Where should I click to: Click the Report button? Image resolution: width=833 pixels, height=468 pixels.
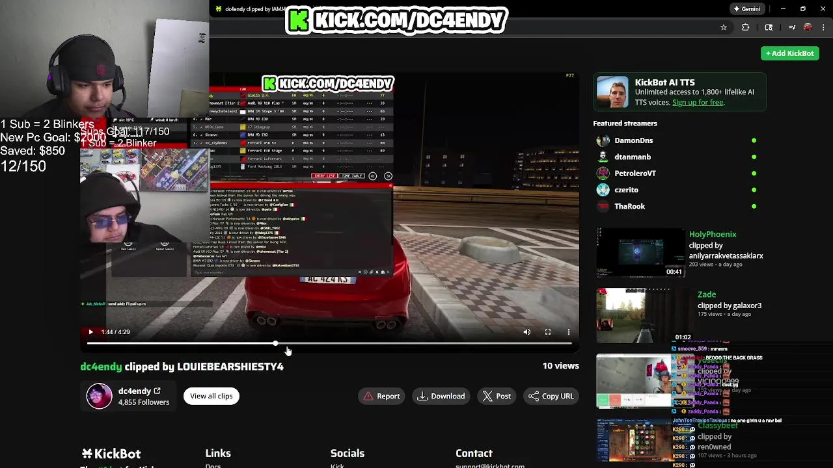click(382, 396)
